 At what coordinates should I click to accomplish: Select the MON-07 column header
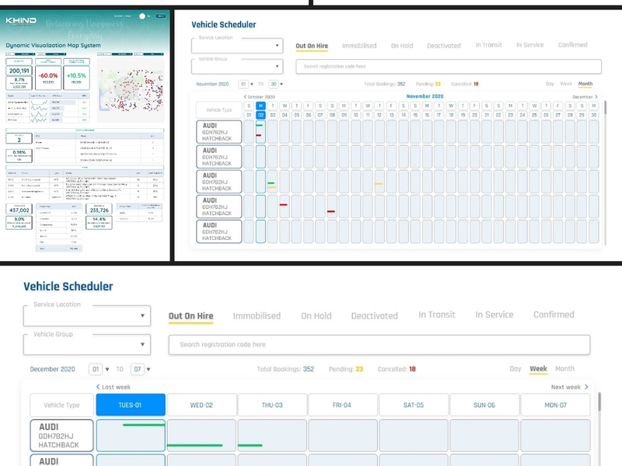555,405
